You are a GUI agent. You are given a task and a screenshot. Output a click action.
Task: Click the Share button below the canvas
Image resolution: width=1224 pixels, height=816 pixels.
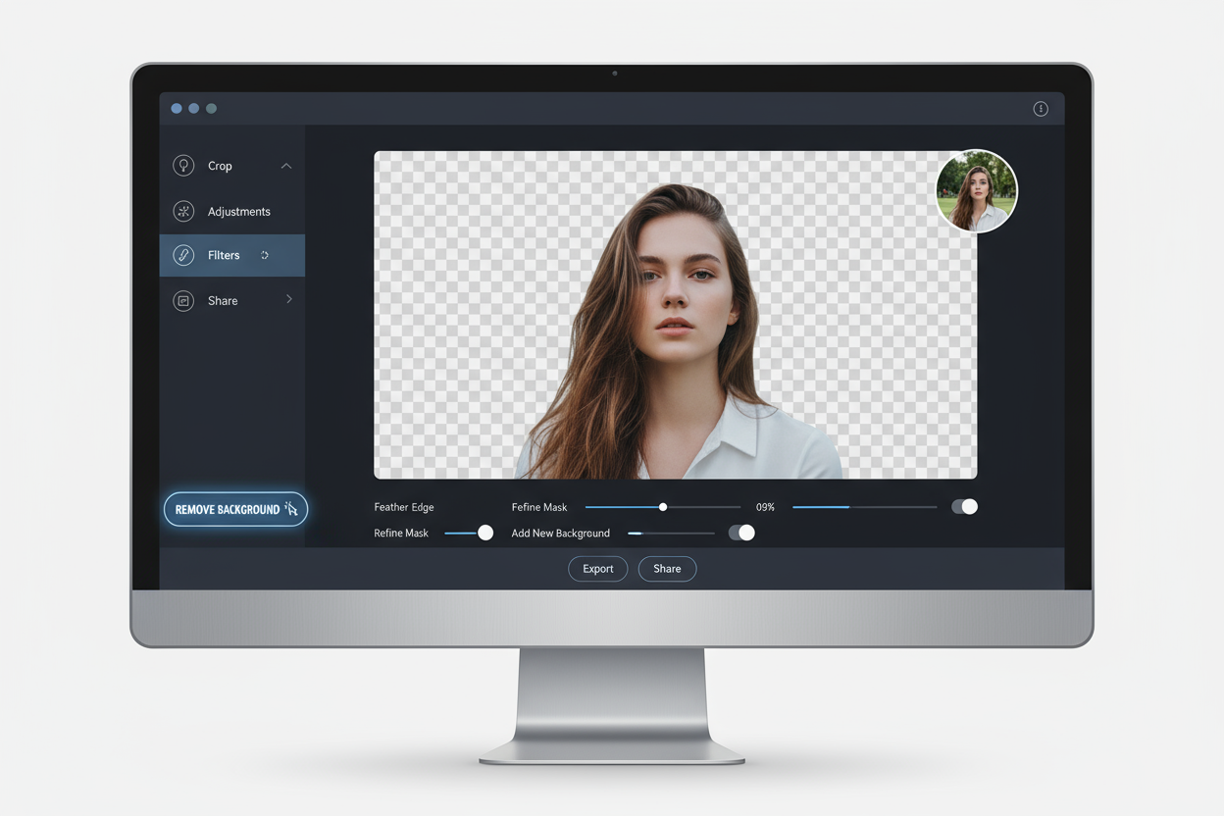(x=667, y=569)
